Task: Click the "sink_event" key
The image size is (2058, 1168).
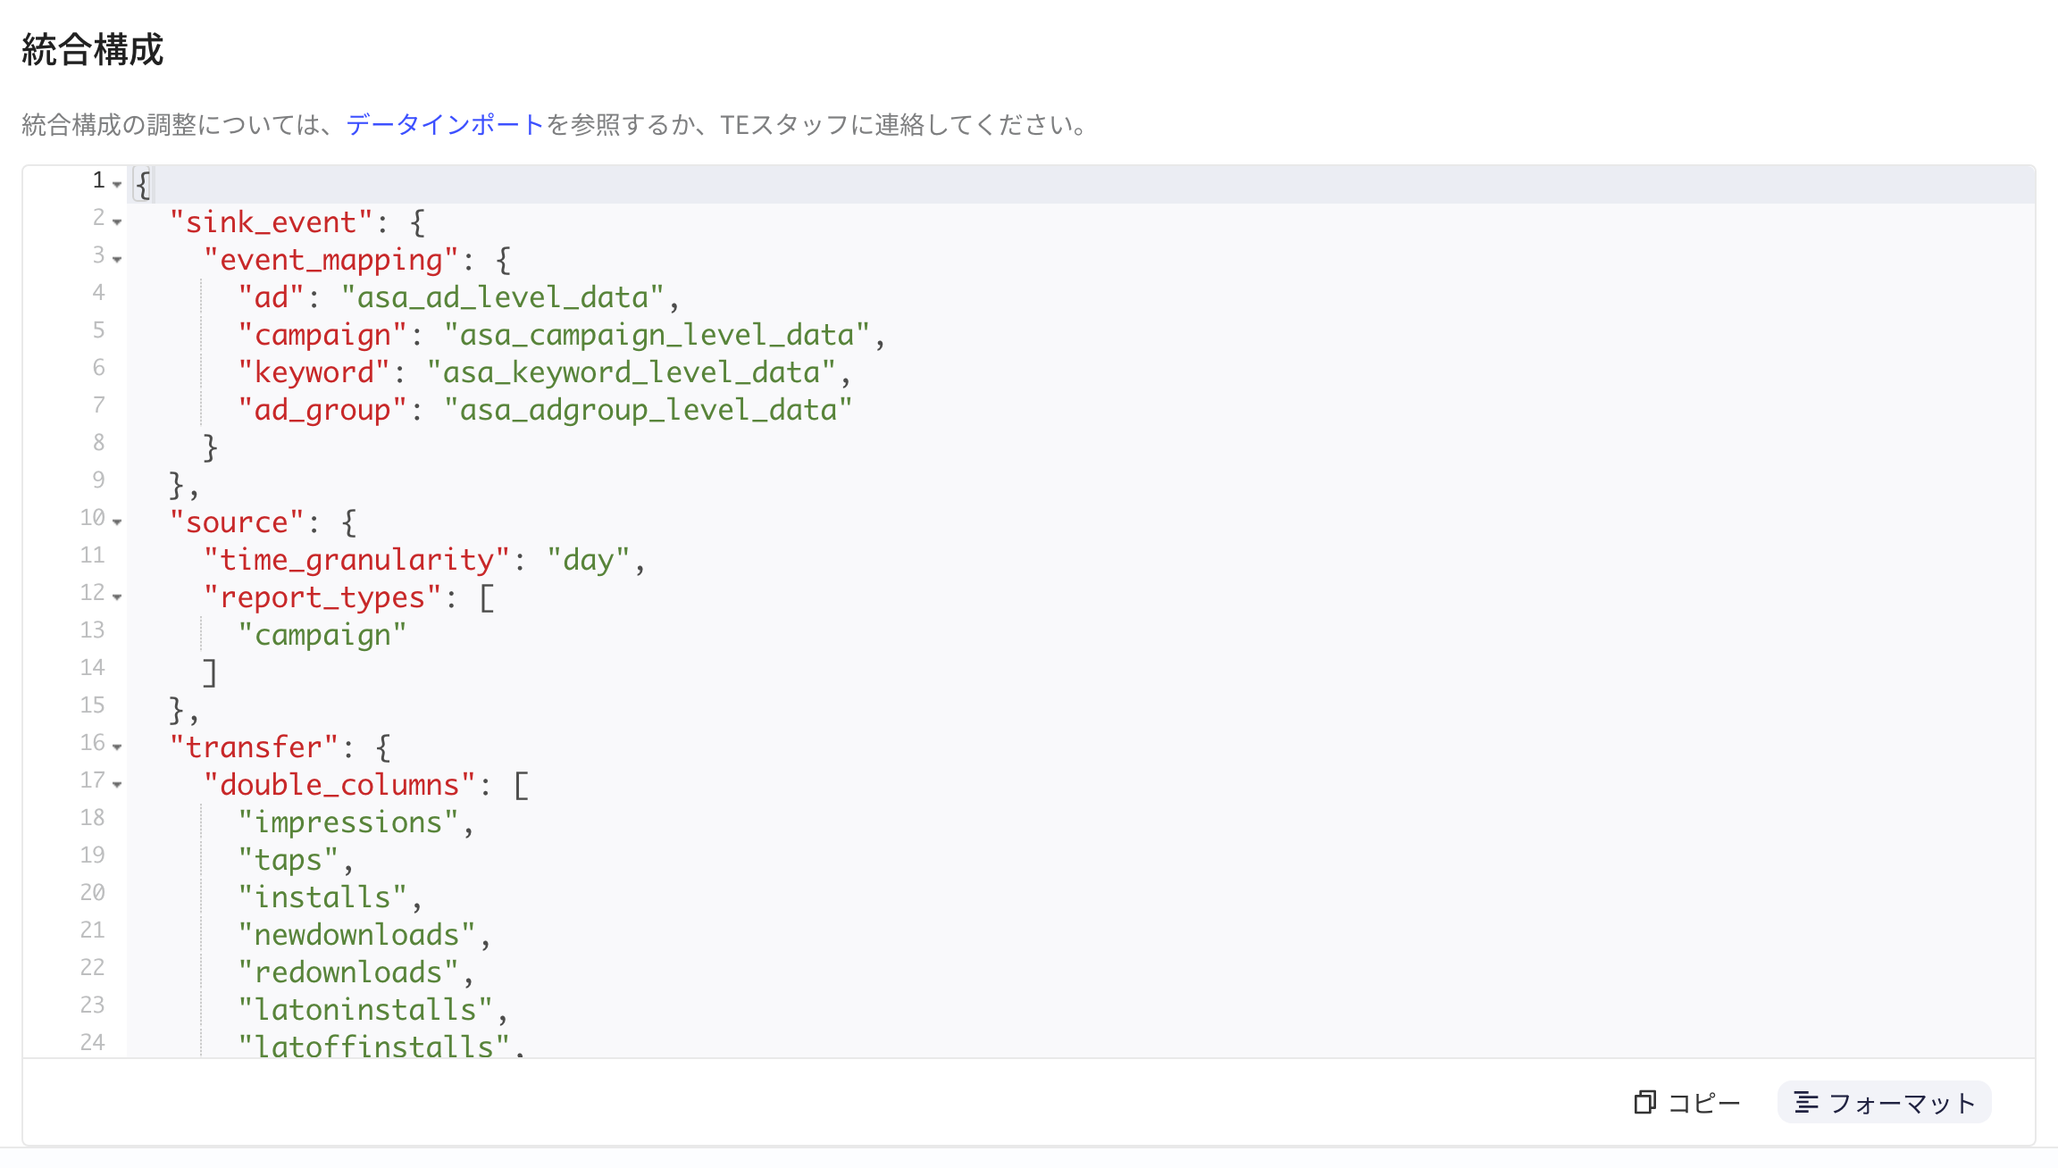Action: coord(271,222)
